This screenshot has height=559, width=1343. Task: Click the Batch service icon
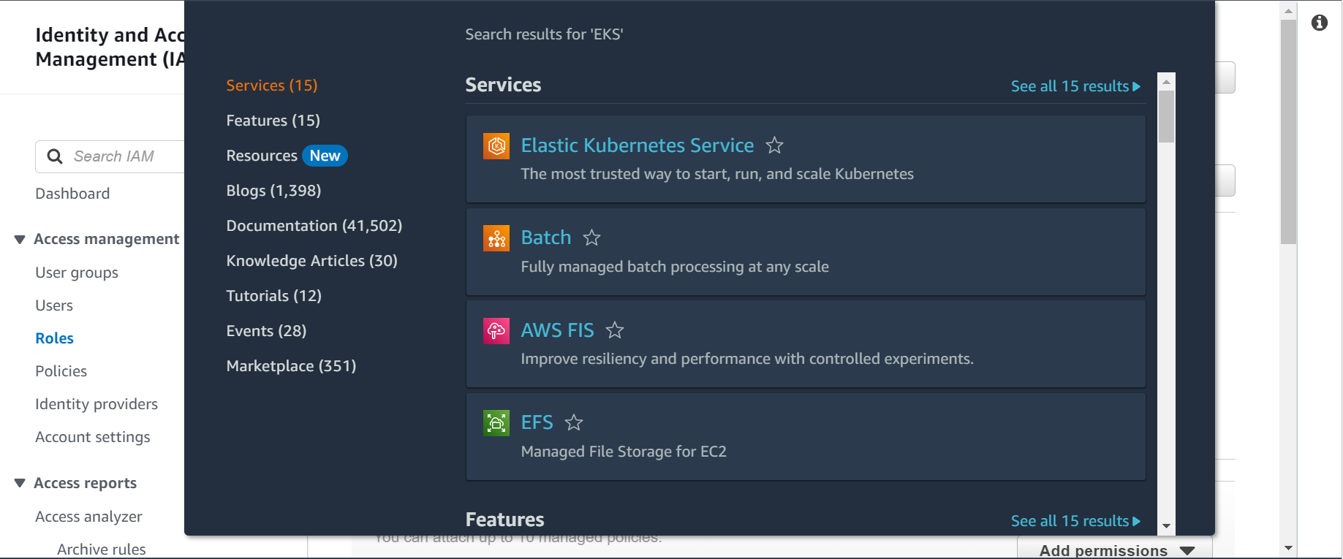496,238
